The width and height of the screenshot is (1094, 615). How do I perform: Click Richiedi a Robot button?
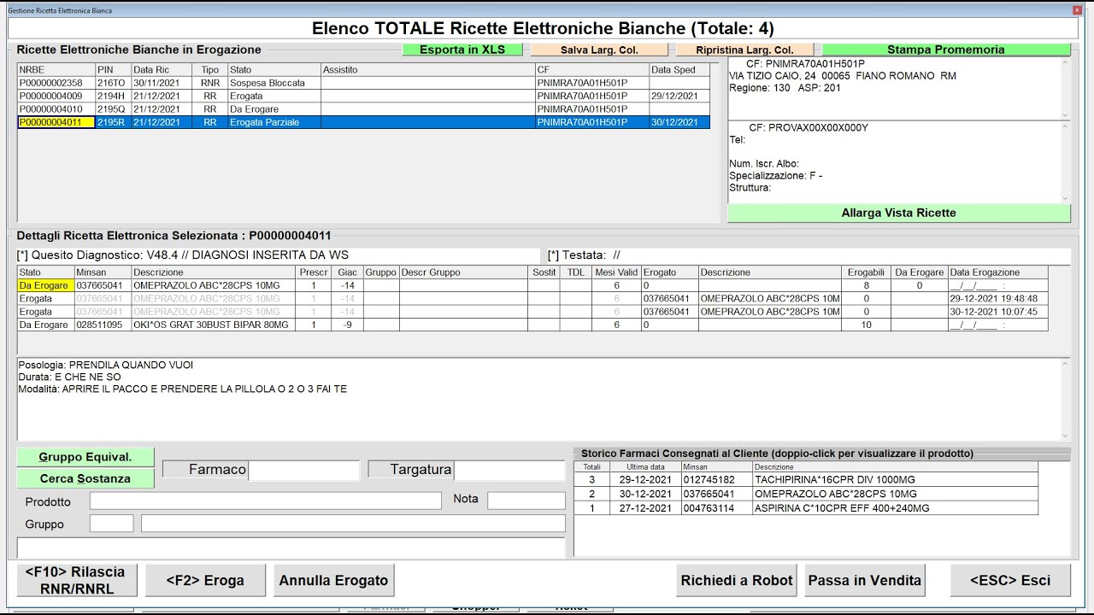pyautogui.click(x=737, y=580)
